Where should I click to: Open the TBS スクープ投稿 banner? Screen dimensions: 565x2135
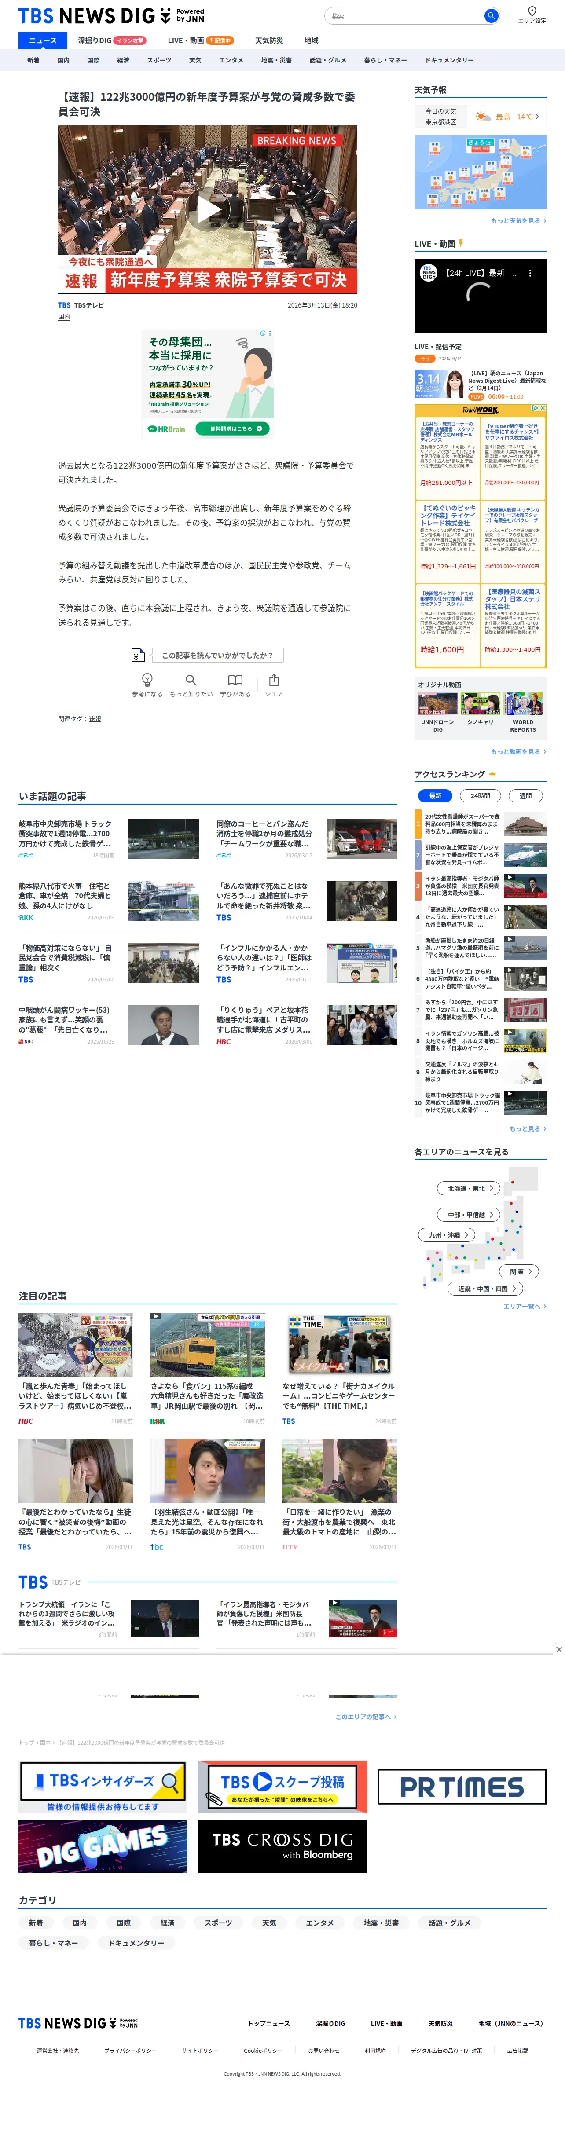click(282, 1787)
